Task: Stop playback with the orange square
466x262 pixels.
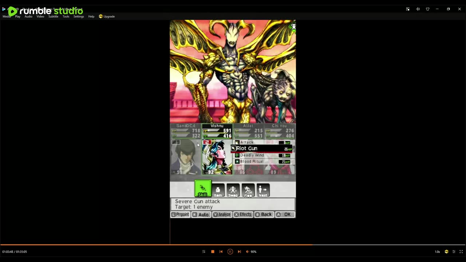Action: (213, 251)
